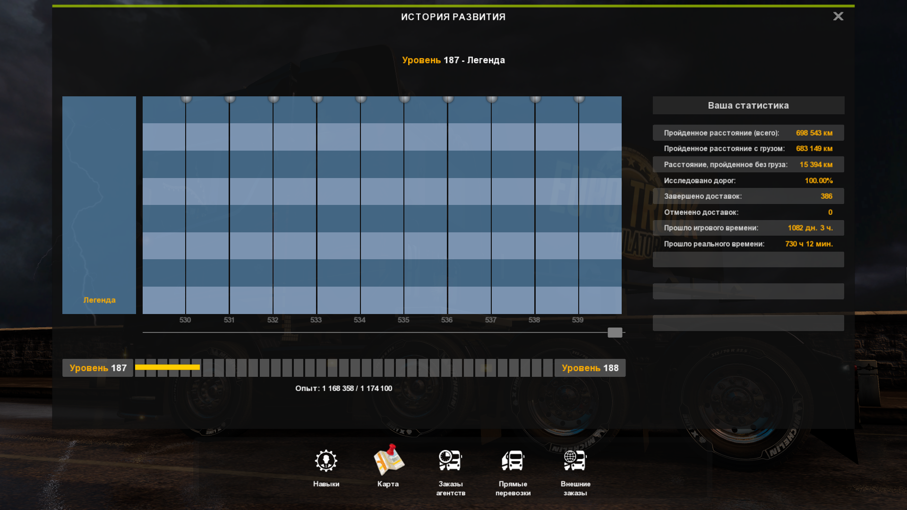This screenshot has width=907, height=510.
Task: Open the Внешние заказы globe icon
Action: coord(575,460)
